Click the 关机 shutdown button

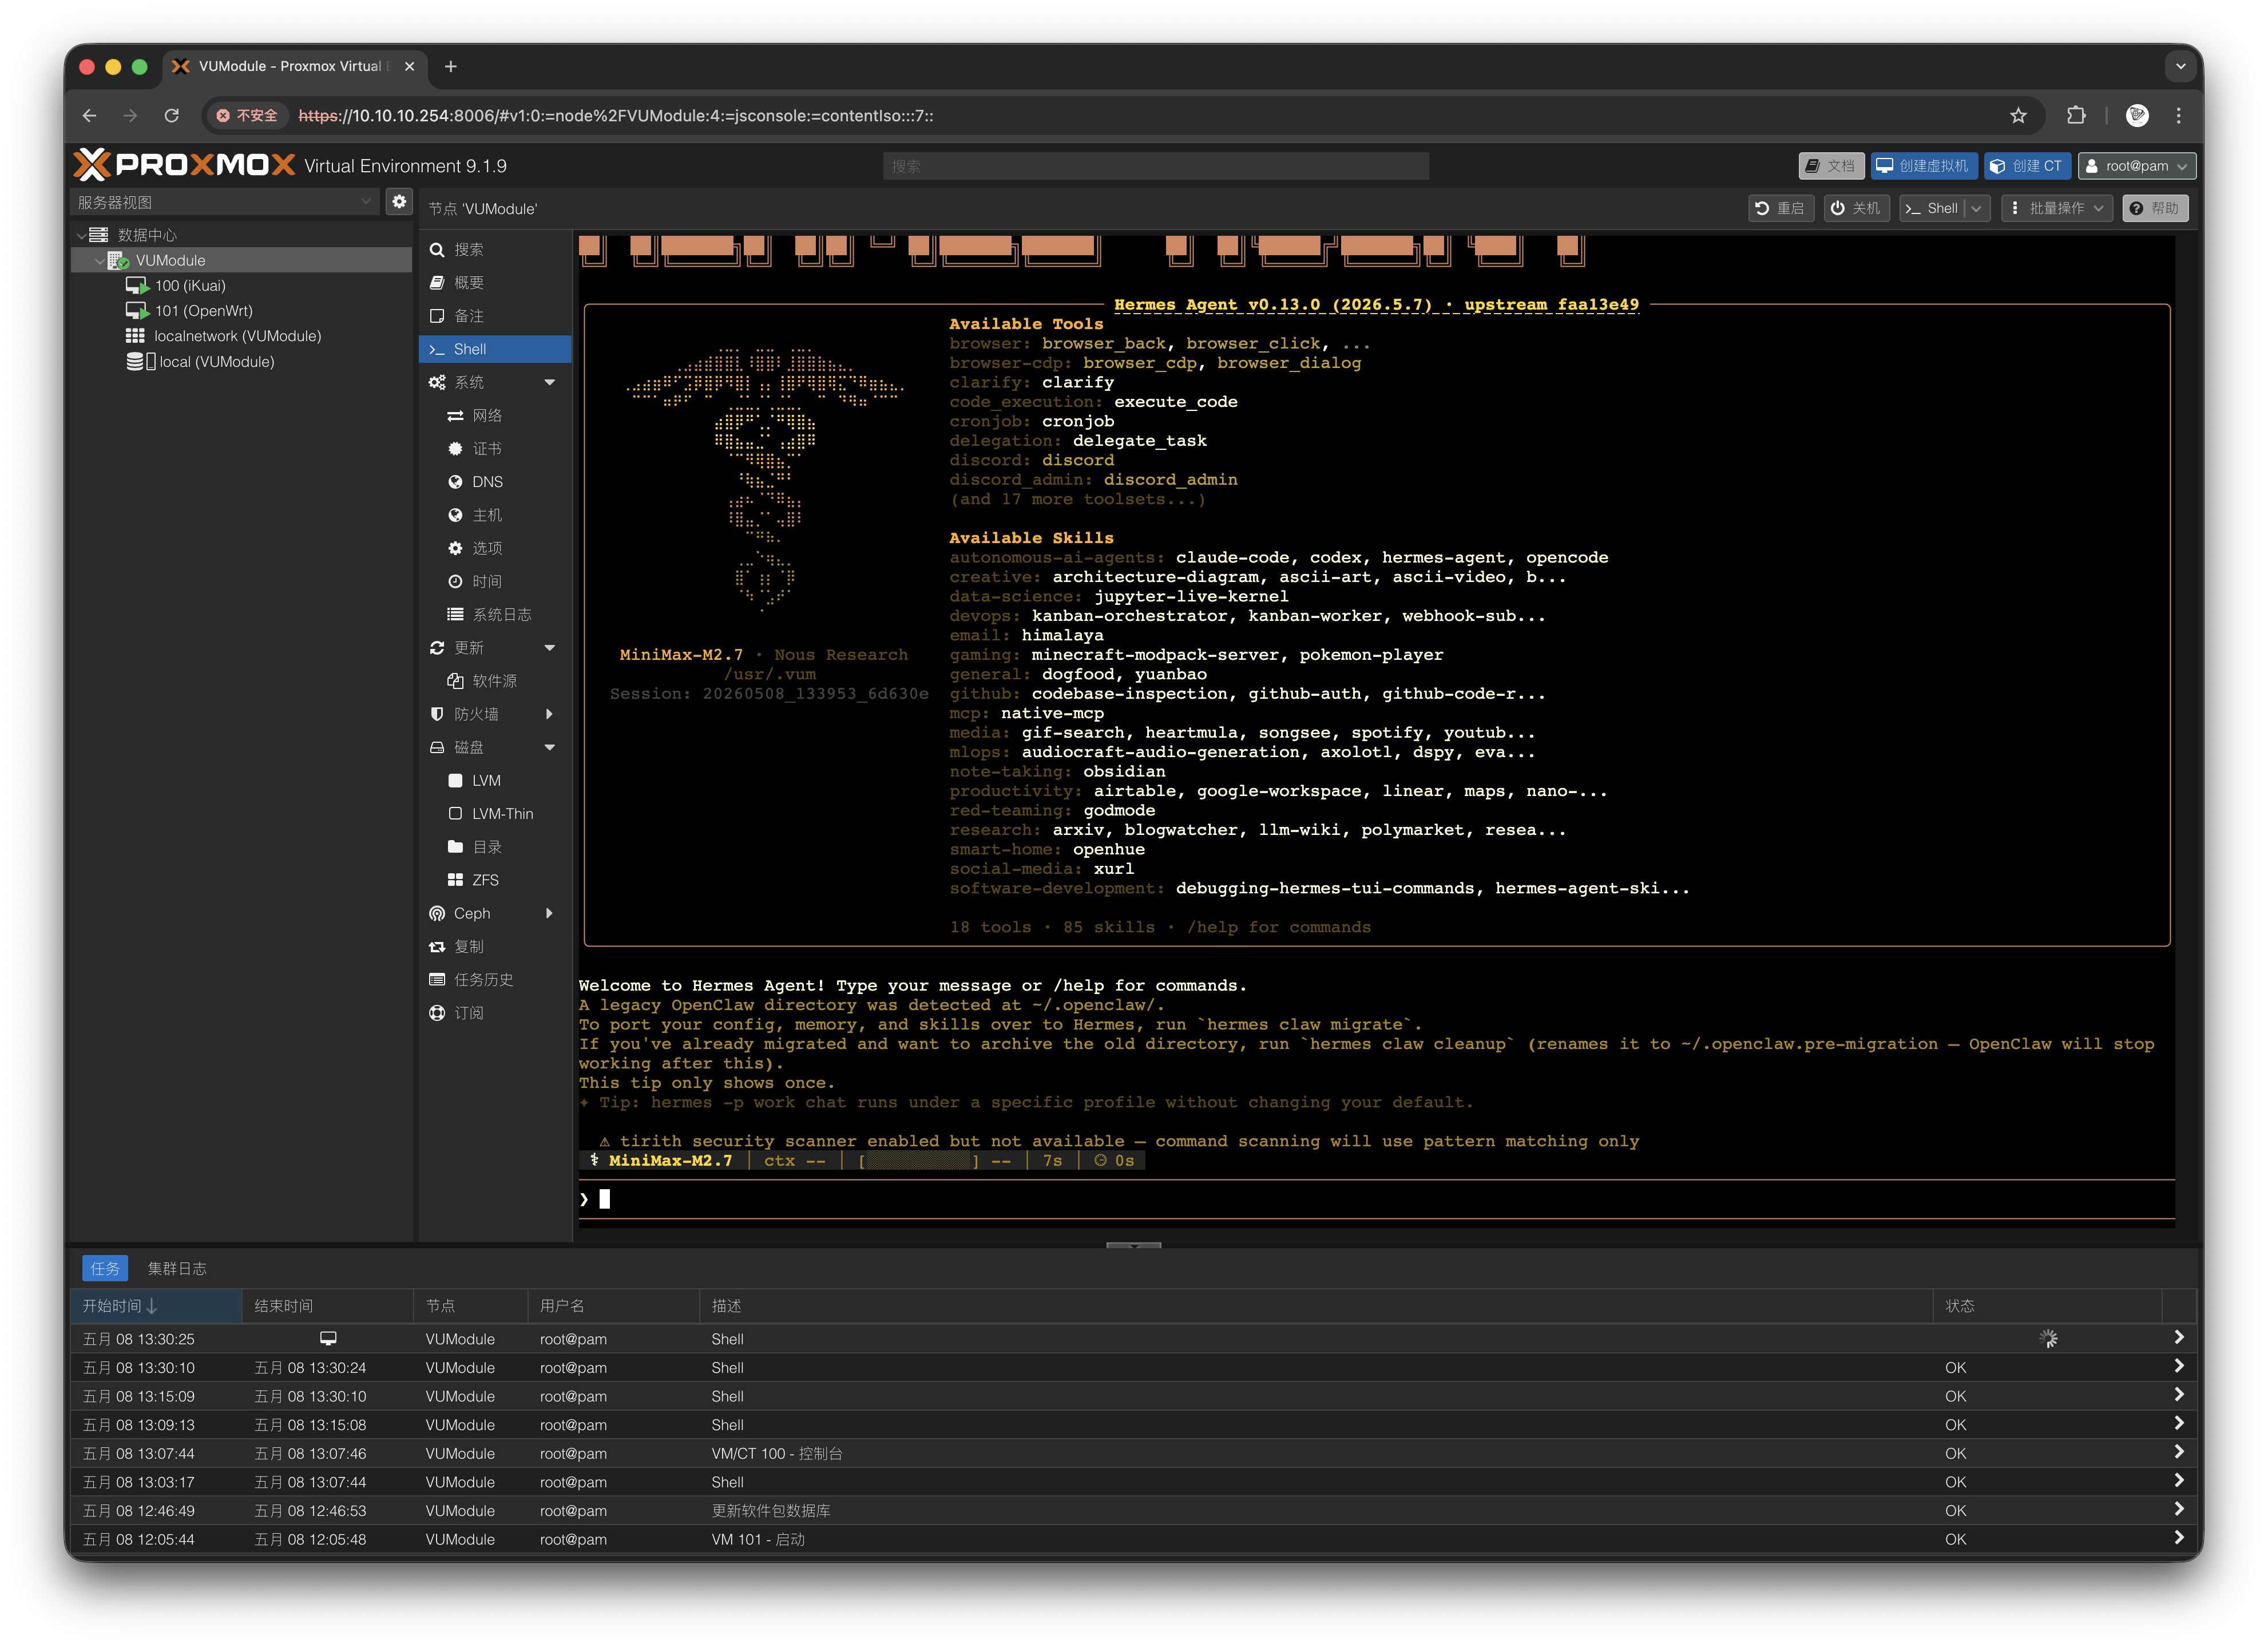point(1856,208)
